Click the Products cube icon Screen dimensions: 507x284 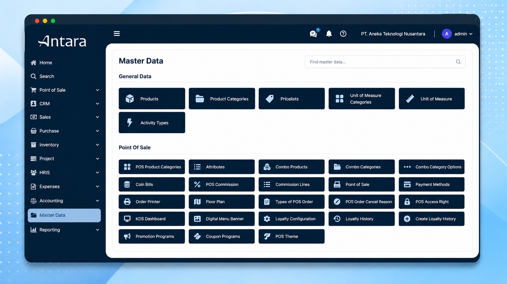[130, 99]
